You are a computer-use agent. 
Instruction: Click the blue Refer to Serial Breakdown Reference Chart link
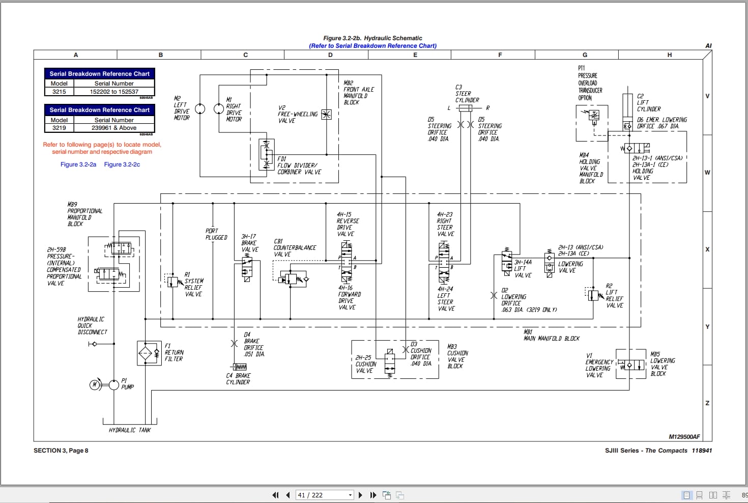tap(373, 46)
